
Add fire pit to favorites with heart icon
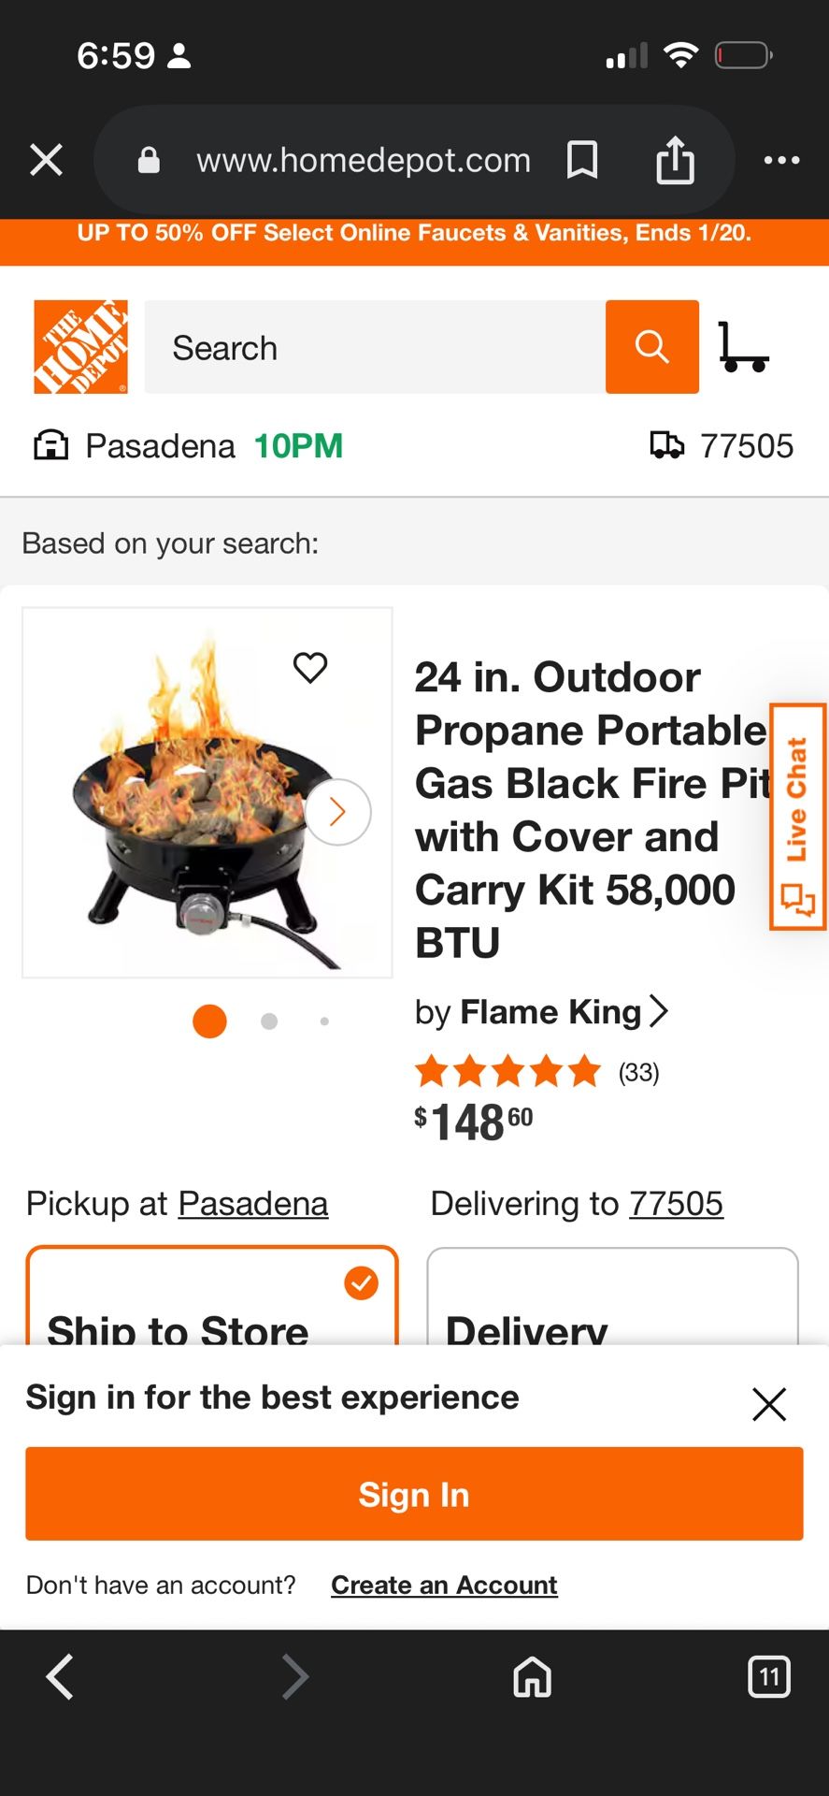click(x=310, y=667)
